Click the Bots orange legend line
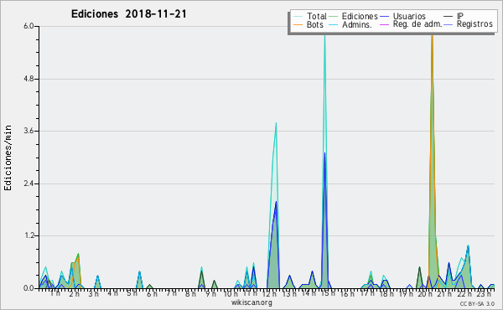This screenshot has width=503, height=310. [x=298, y=24]
